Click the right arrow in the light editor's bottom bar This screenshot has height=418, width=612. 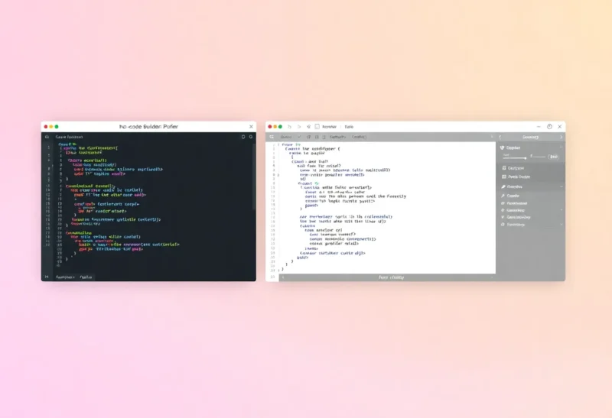coord(491,277)
